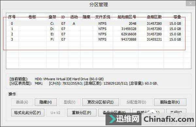Screen dimensions: 196x127
Task: Click the [分区表类型] label
Action: pos(21,83)
